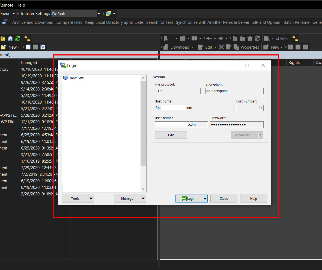
Task: Click the Edit button in Session group
Action: [171, 135]
